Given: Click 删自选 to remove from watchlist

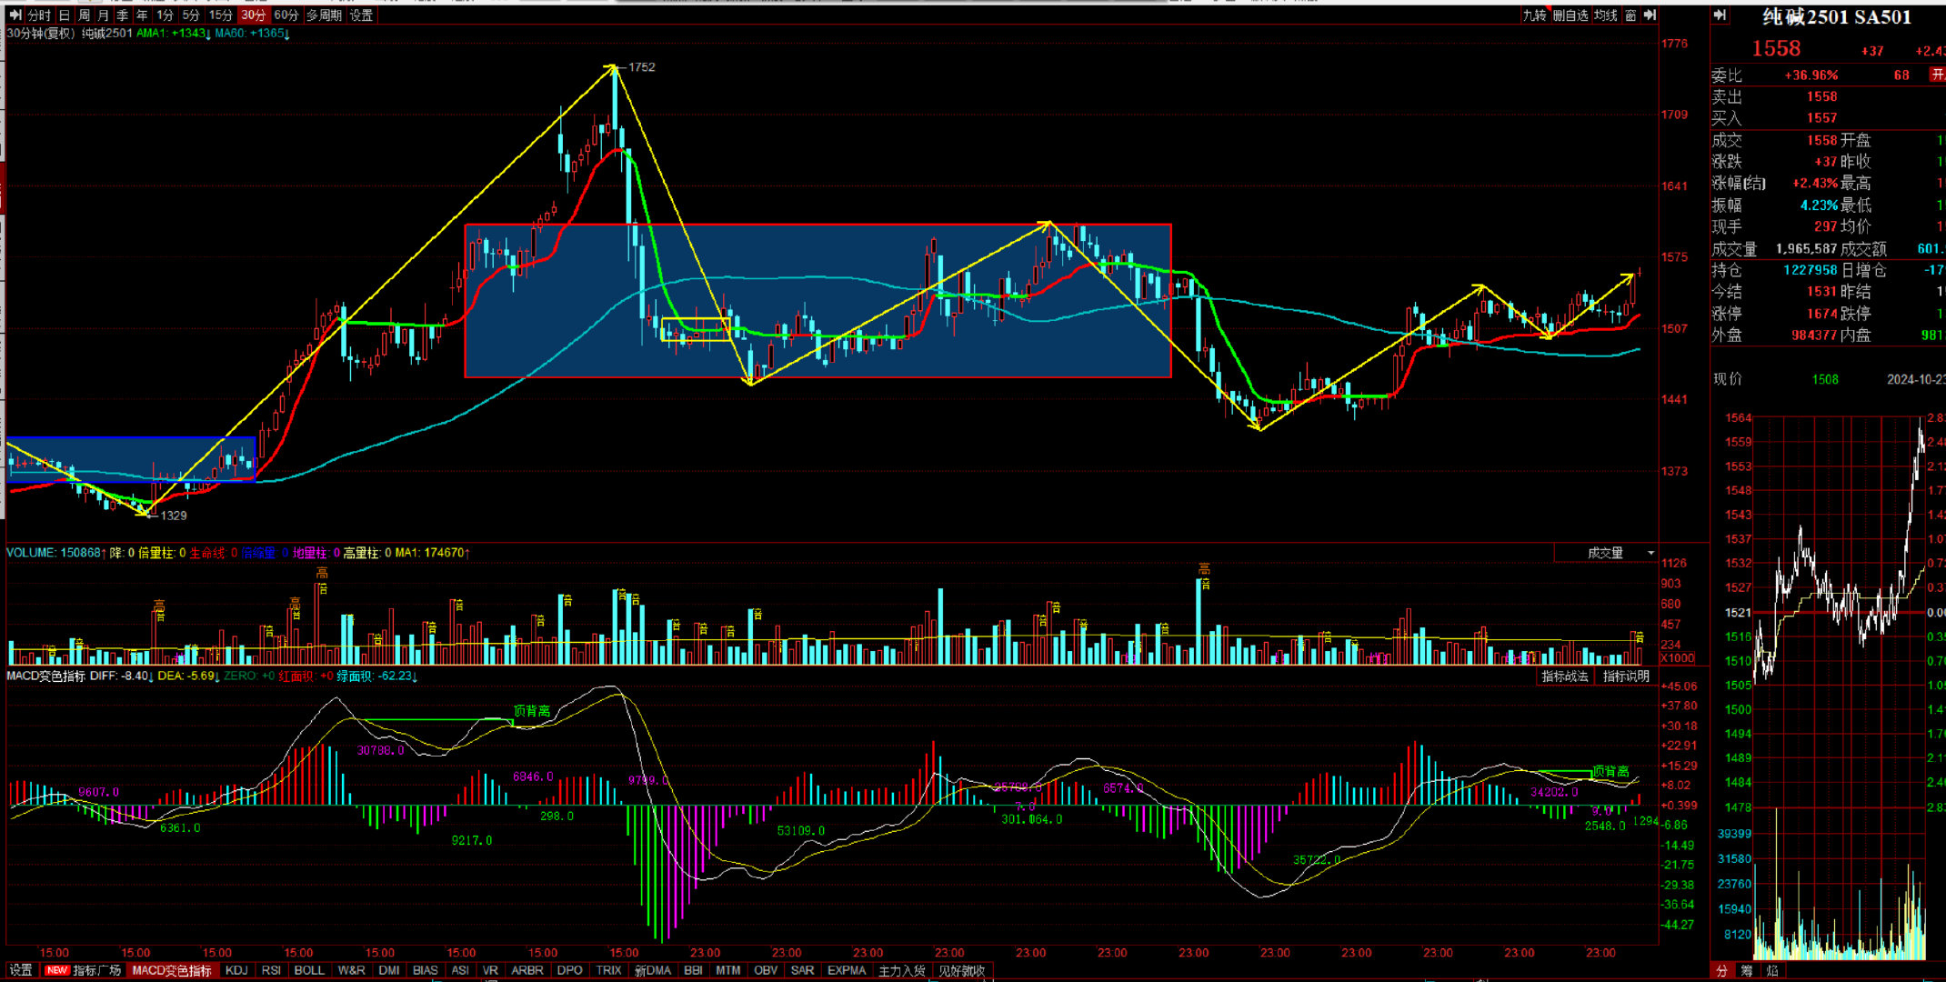Looking at the screenshot, I should pyautogui.click(x=1570, y=15).
